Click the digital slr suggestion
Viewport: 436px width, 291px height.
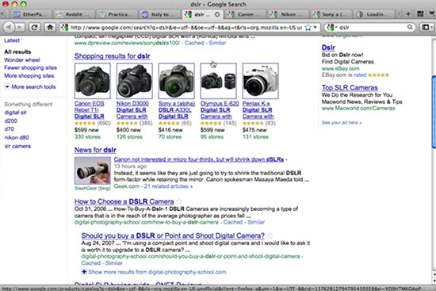pyautogui.click(x=16, y=113)
